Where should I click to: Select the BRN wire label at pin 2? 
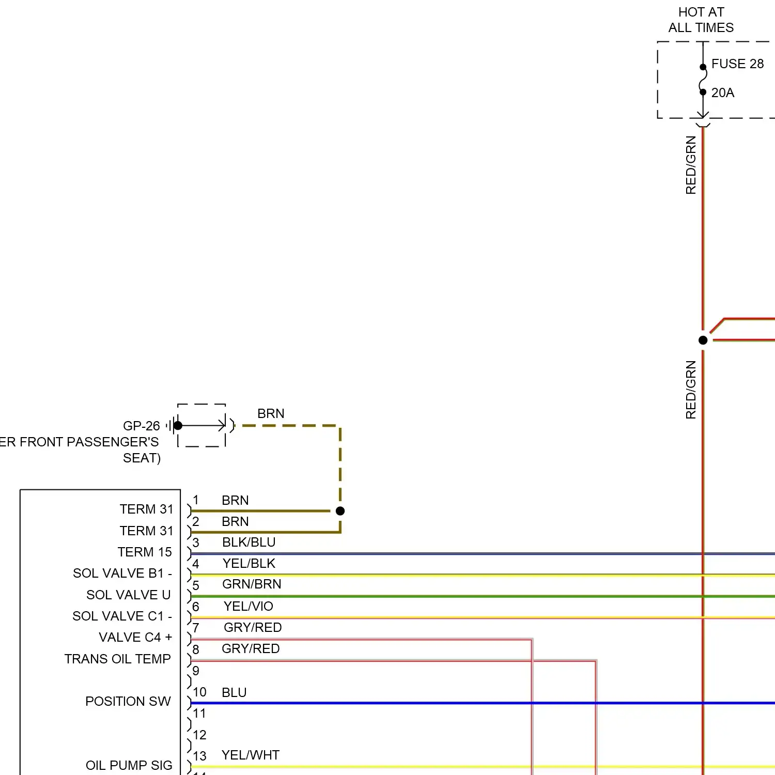pos(235,522)
